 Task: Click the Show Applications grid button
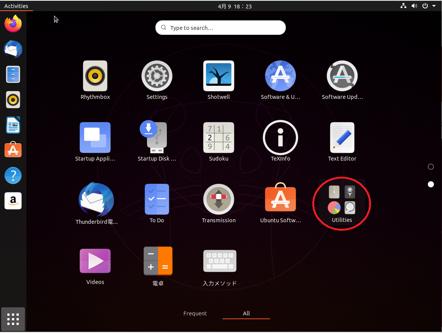13,319
